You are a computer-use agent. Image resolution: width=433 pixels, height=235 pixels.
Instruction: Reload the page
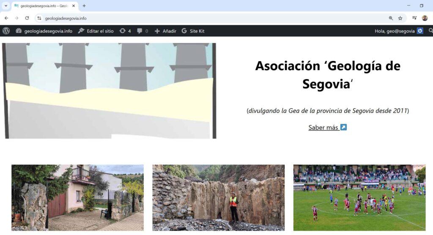pyautogui.click(x=27, y=18)
